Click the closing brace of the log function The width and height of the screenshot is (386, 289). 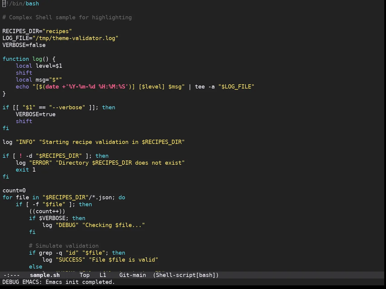point(4,94)
